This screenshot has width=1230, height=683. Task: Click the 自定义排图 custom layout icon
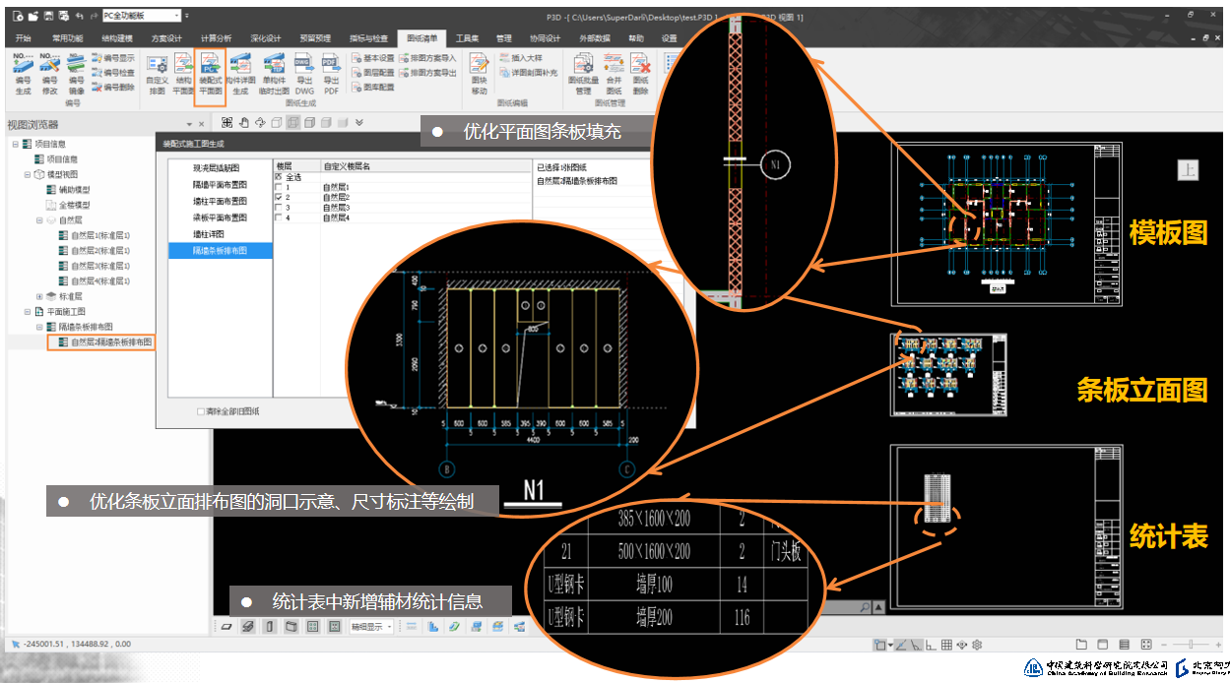[157, 74]
